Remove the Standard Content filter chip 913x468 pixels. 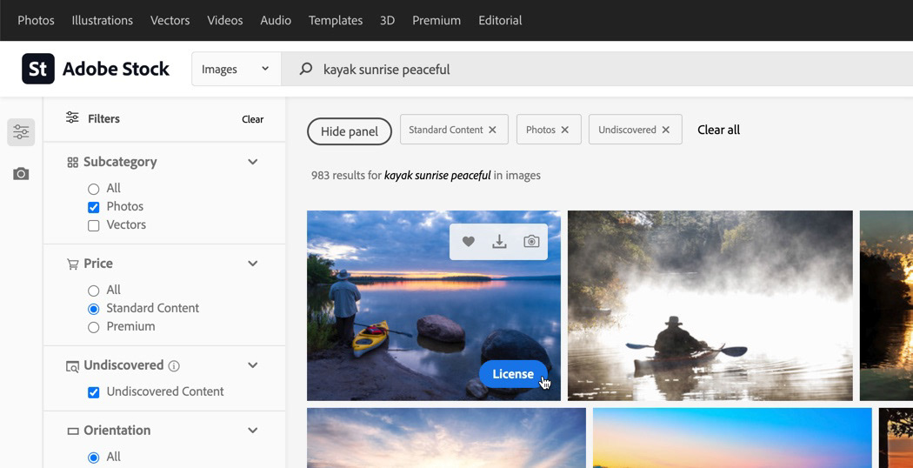(x=493, y=130)
